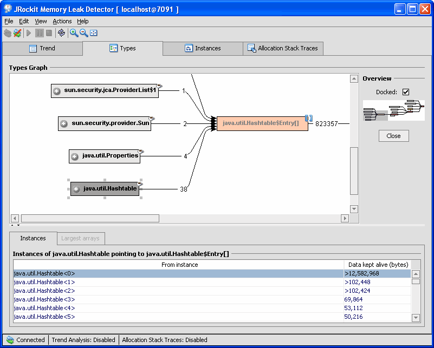Select row java.util.Hashtable<5>
The image size is (434, 348).
click(212, 317)
